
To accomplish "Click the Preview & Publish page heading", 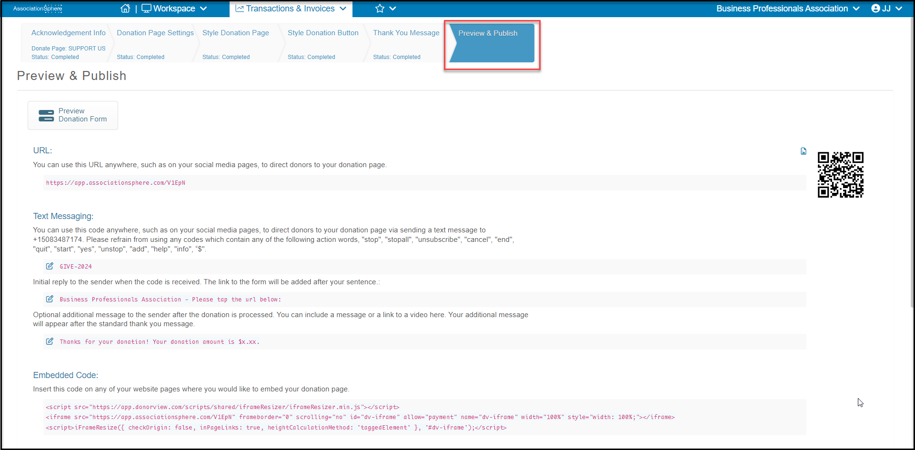I will 71,76.
